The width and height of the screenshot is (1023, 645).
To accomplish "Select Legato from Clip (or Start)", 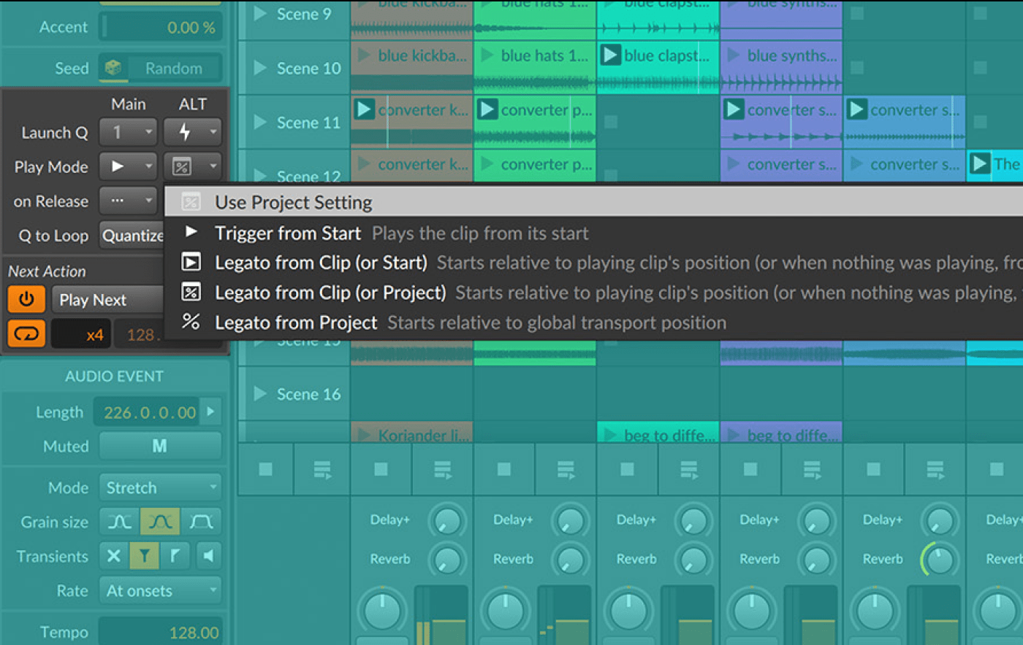I will (593, 263).
